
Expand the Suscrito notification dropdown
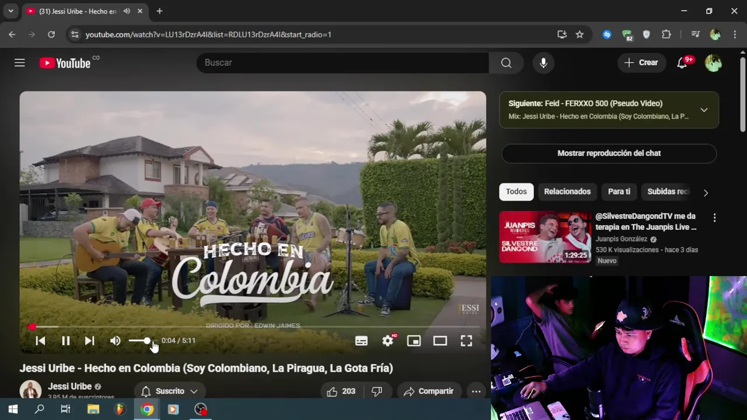coord(170,391)
